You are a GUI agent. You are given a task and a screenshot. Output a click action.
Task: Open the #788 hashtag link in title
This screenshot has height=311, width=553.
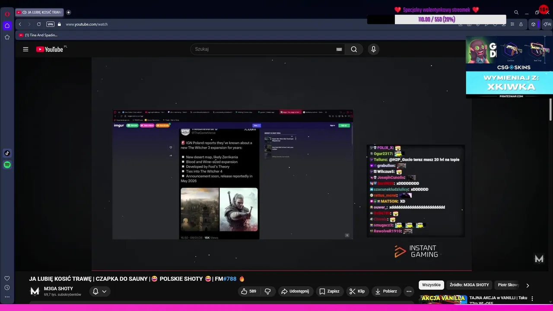[230, 279]
